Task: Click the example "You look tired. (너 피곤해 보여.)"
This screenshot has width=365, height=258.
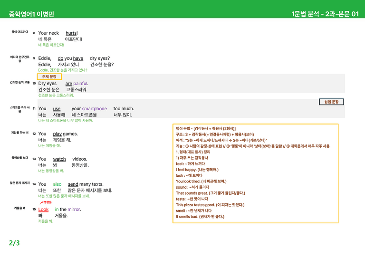Action: click(x=201, y=181)
